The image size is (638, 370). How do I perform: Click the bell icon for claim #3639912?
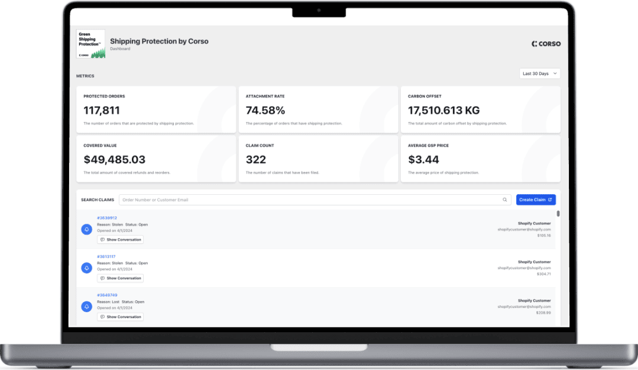tap(86, 229)
